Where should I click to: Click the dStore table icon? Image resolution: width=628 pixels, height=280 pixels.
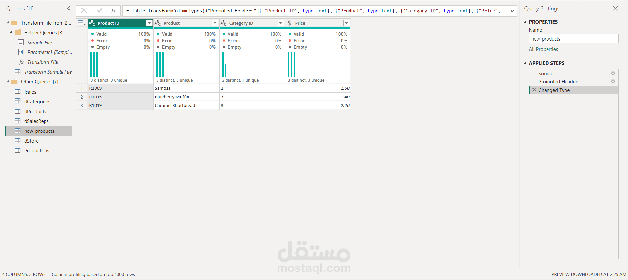pyautogui.click(x=18, y=141)
